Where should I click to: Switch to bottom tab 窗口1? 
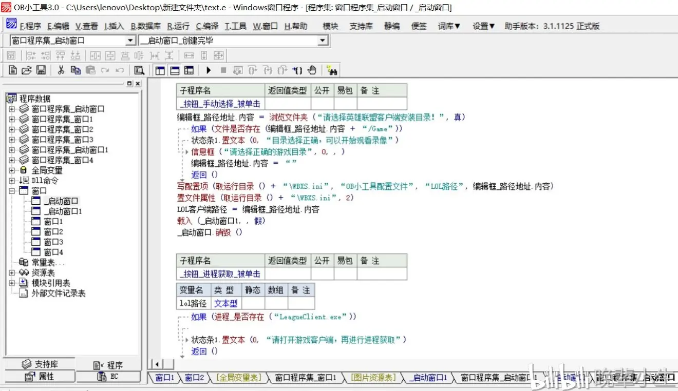(x=165, y=378)
